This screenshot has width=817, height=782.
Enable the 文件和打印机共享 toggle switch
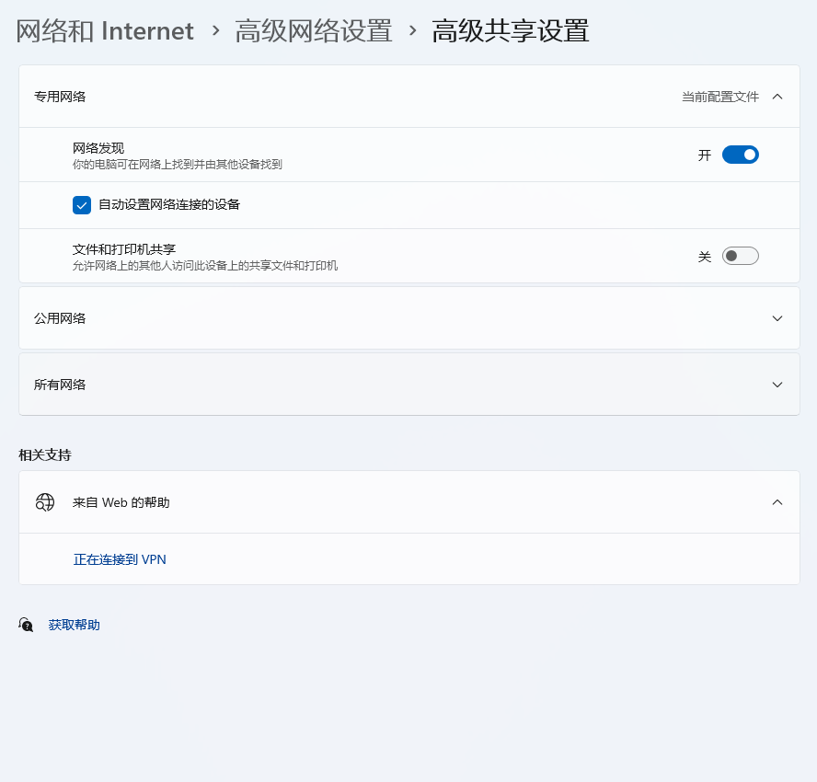740,256
